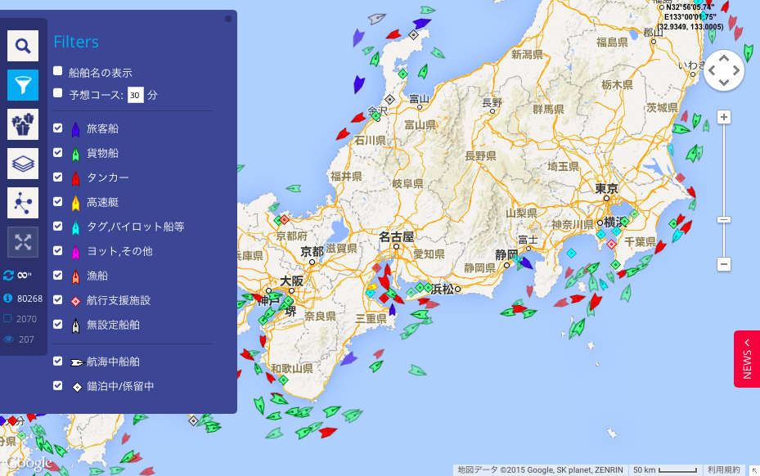This screenshot has width=760, height=476.
Task: Click the cyan タグ,パイロット船等 legend icon
Action: pyautogui.click(x=75, y=227)
